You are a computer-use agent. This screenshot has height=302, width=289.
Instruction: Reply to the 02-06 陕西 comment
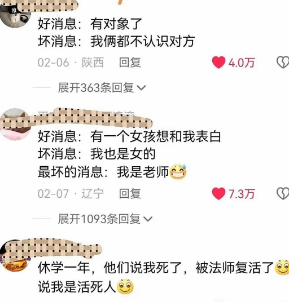(x=130, y=63)
